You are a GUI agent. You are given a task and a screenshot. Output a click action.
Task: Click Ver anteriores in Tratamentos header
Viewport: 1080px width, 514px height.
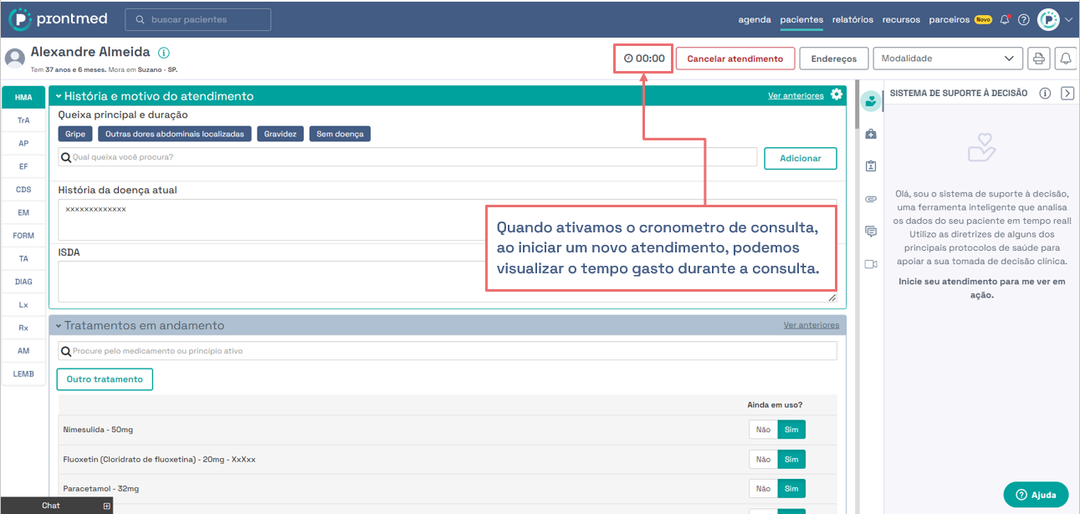[811, 325]
